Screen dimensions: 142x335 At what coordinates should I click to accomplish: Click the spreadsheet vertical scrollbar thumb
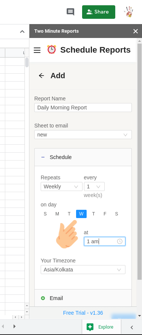point(27,62)
